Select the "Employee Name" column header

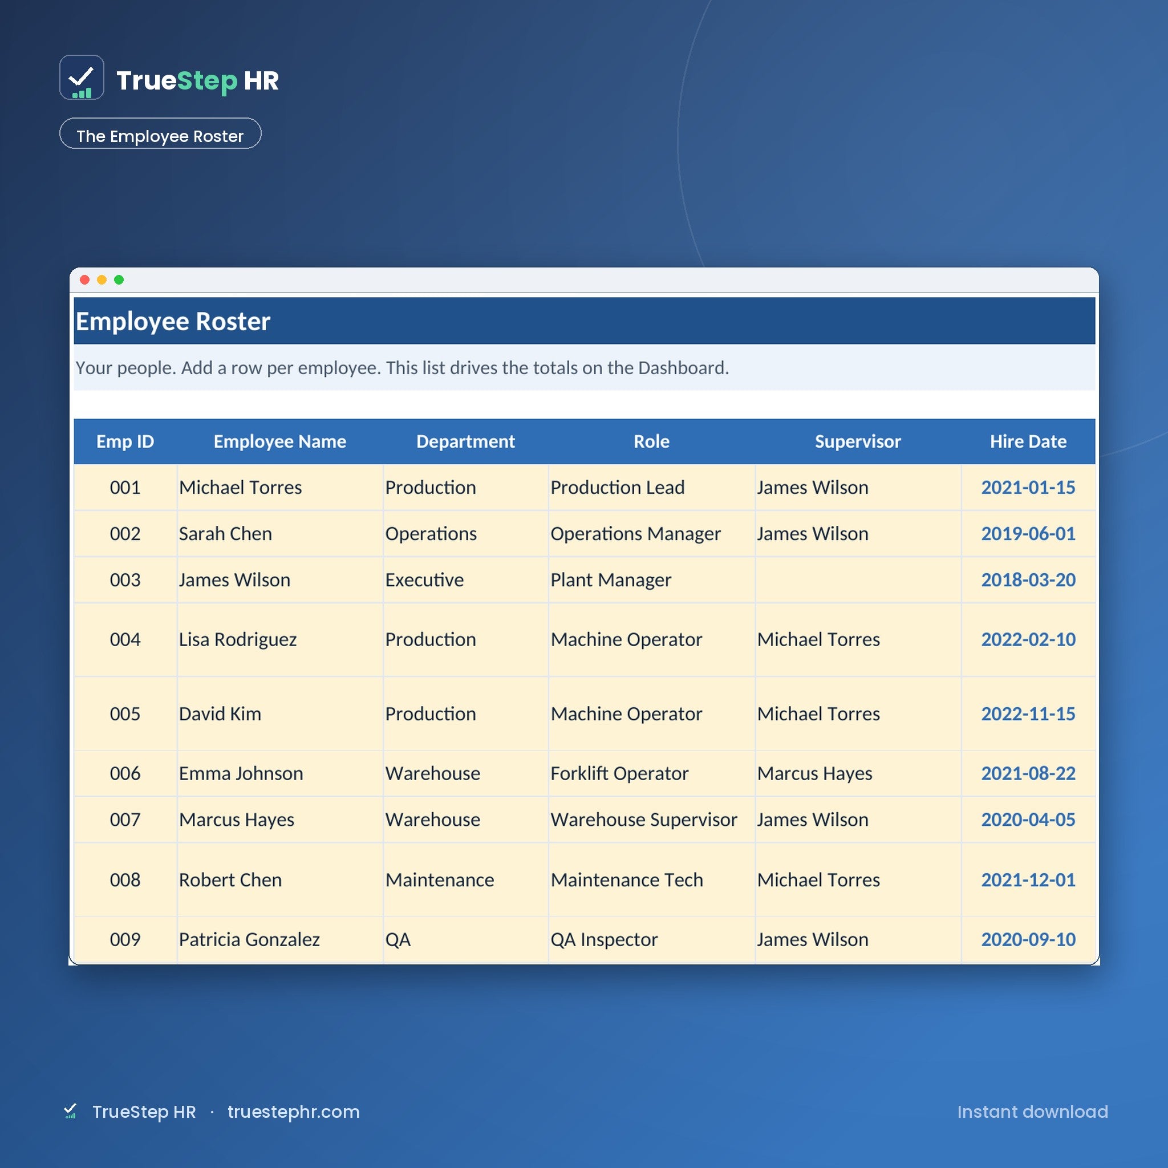pos(280,441)
